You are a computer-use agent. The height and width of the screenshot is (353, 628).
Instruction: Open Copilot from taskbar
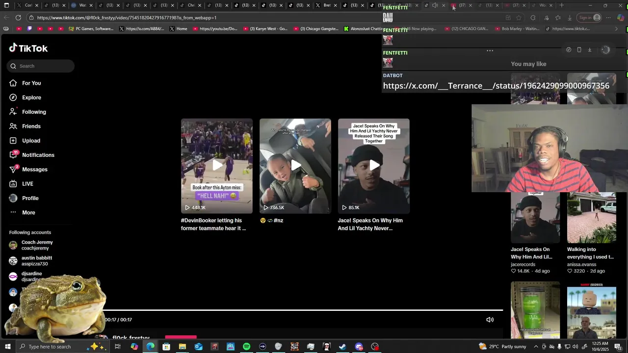click(x=134, y=347)
